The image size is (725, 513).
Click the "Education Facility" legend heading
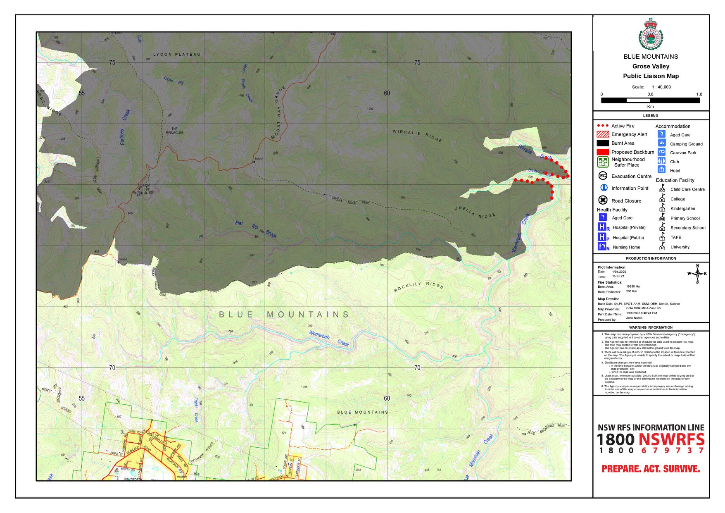point(675,180)
